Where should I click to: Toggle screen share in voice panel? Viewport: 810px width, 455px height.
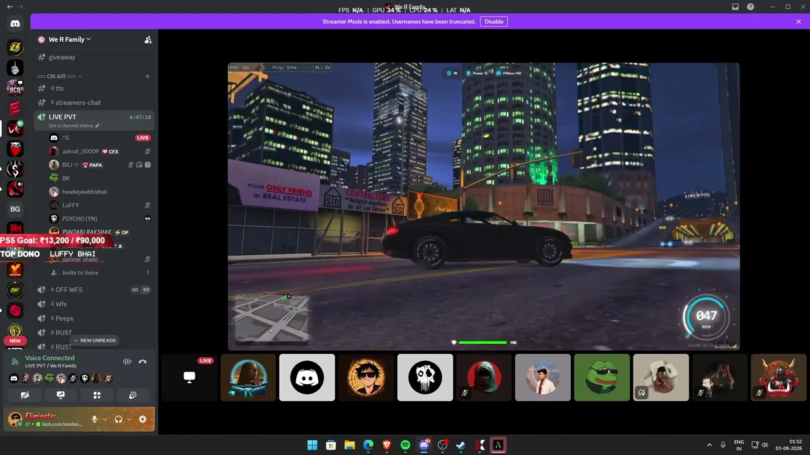click(x=61, y=395)
